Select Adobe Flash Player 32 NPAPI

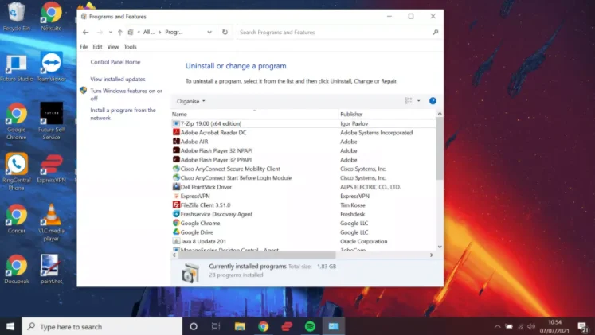pyautogui.click(x=303, y=151)
